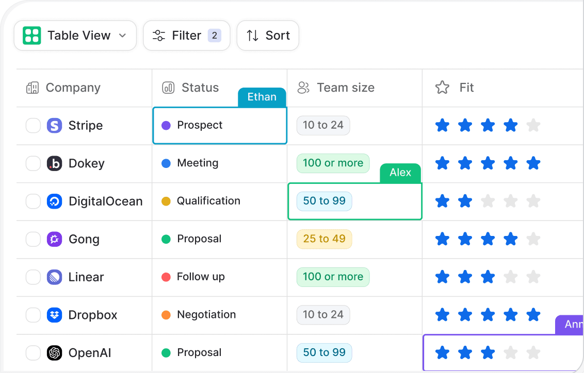Check the Linear row checkbox
This screenshot has width=584, height=373.
(x=33, y=277)
